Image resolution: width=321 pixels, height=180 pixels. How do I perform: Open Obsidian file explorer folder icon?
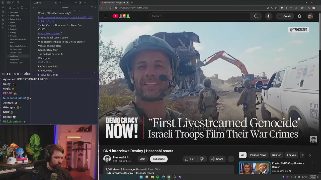[x=9, y=2]
